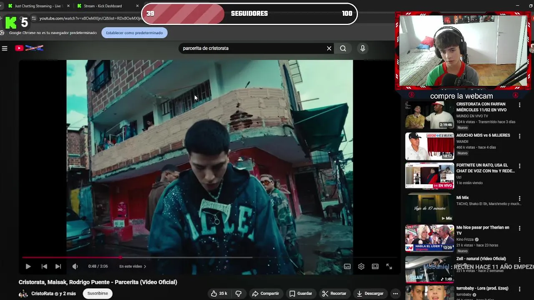Open 'En este video' chapters chevron
This screenshot has height=300, width=534.
(133, 266)
